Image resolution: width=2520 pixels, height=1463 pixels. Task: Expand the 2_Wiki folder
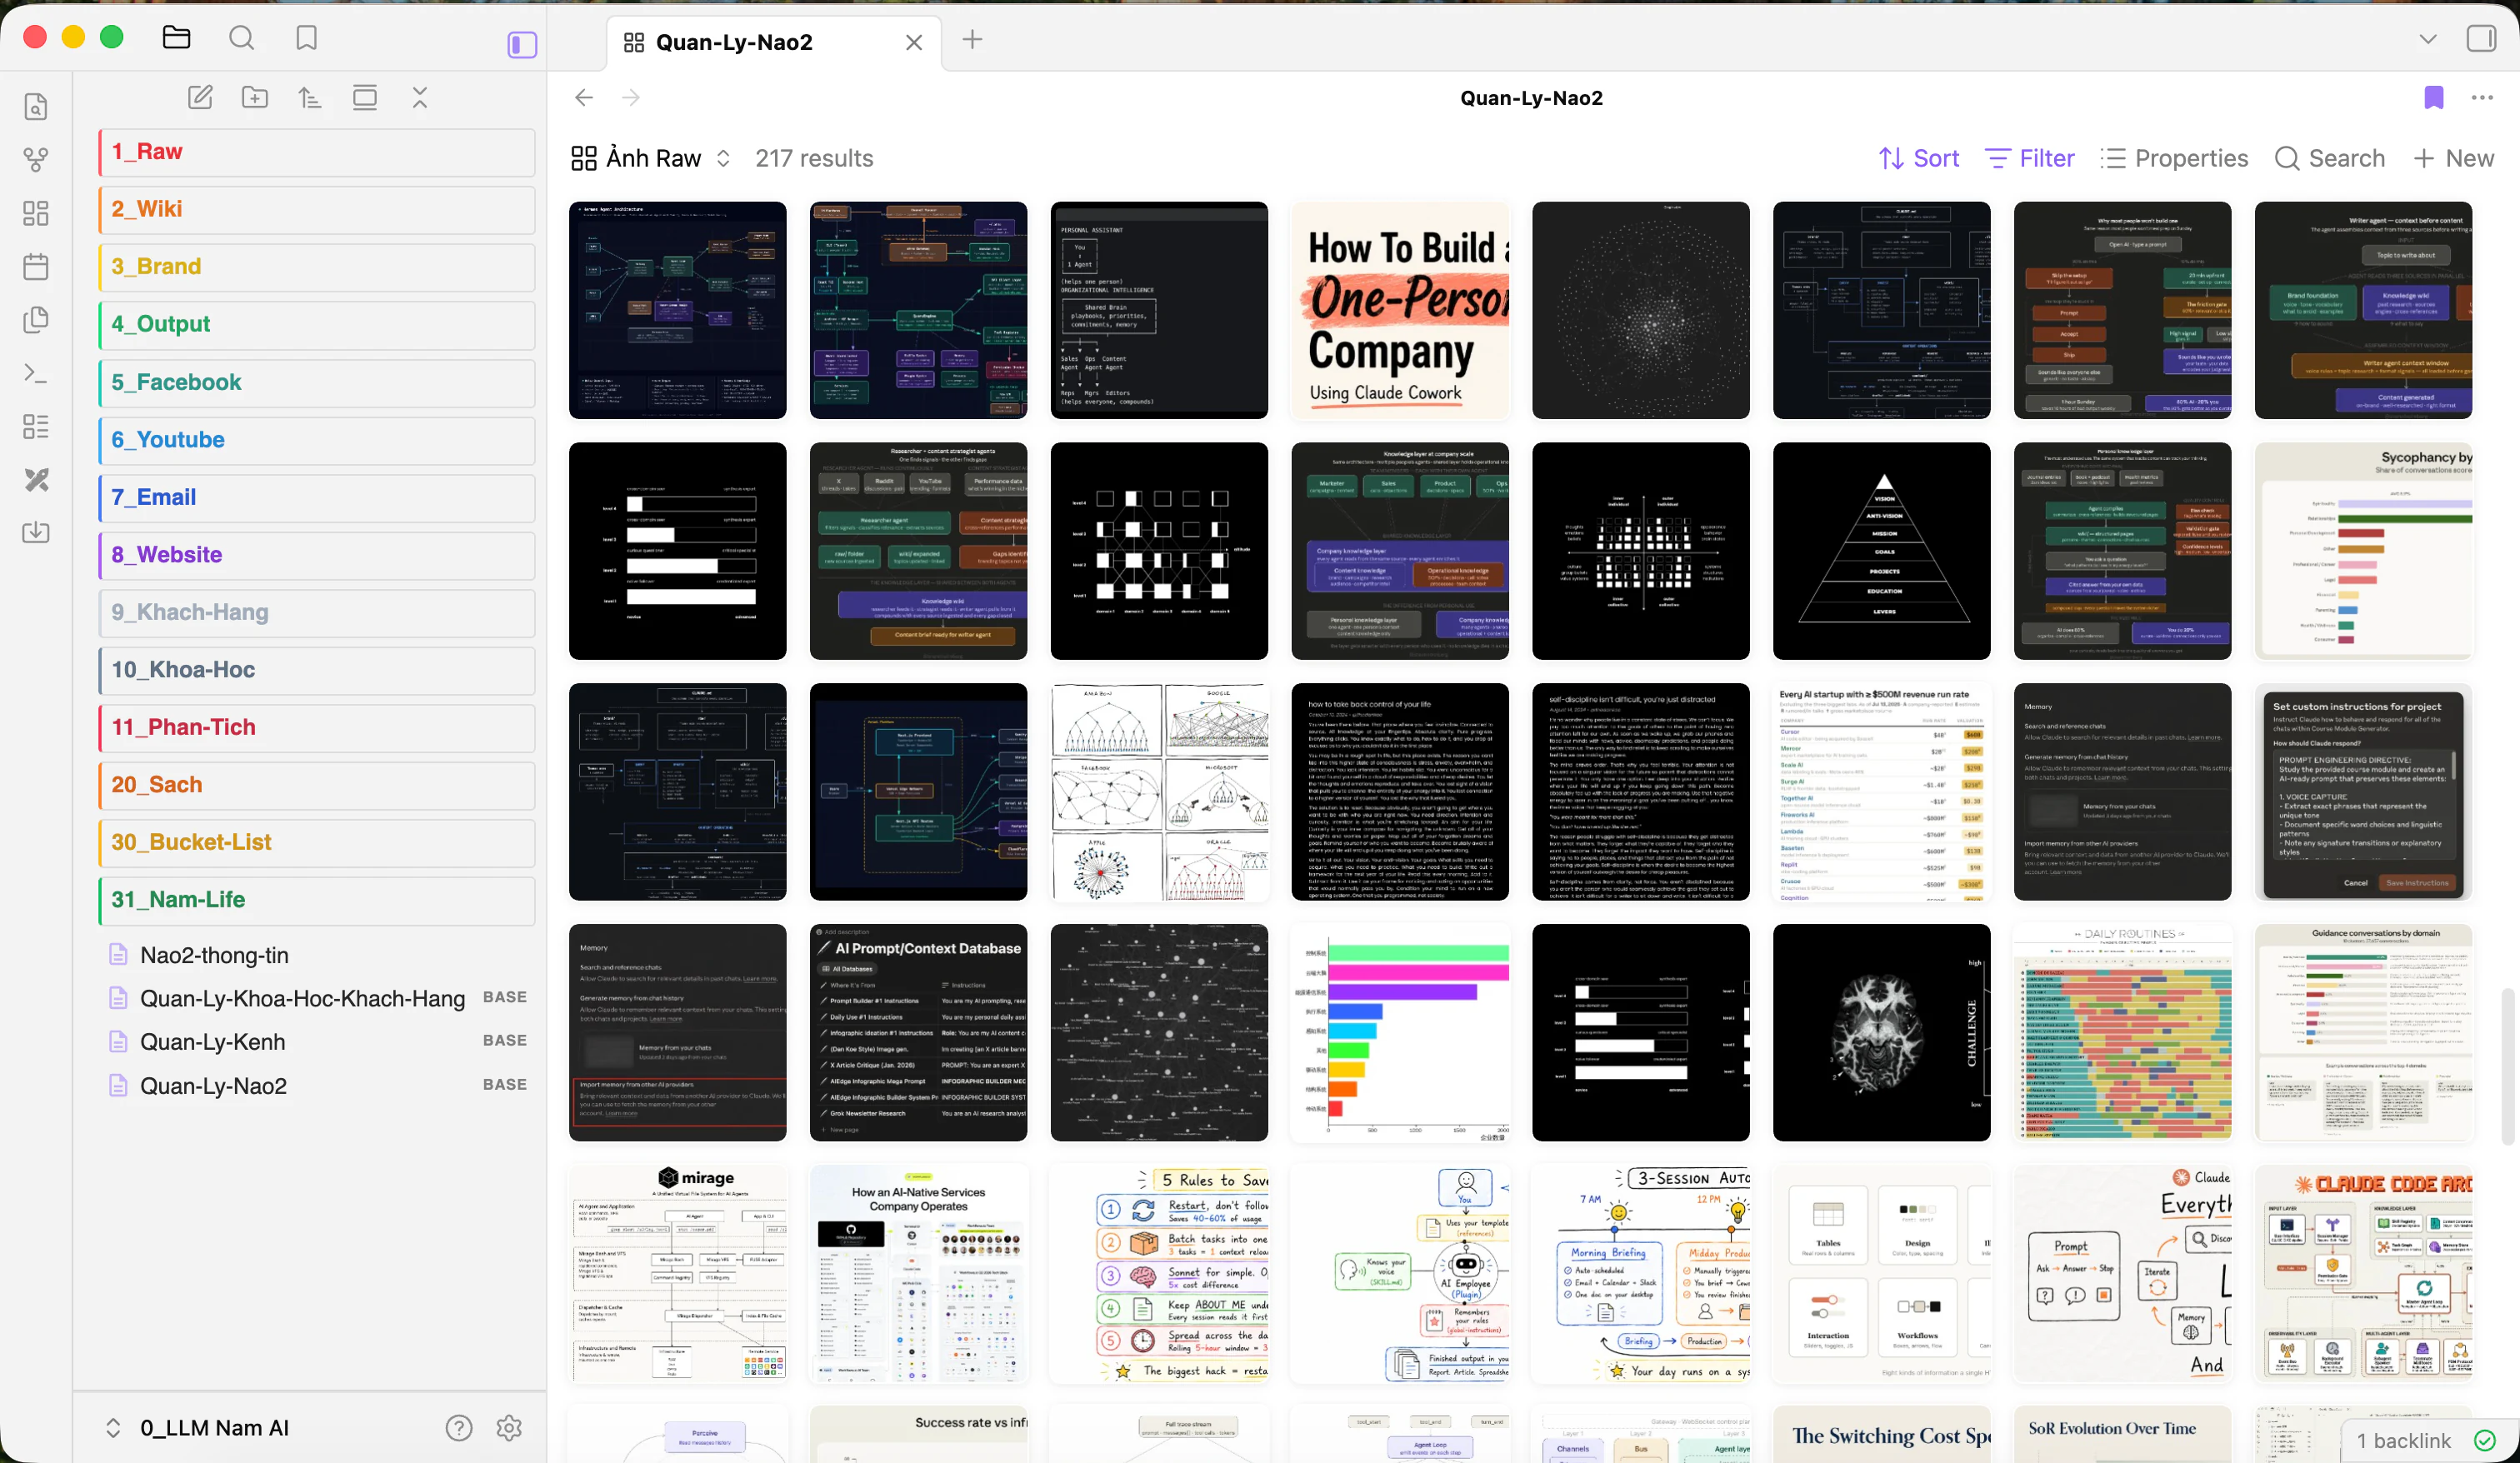coord(317,209)
